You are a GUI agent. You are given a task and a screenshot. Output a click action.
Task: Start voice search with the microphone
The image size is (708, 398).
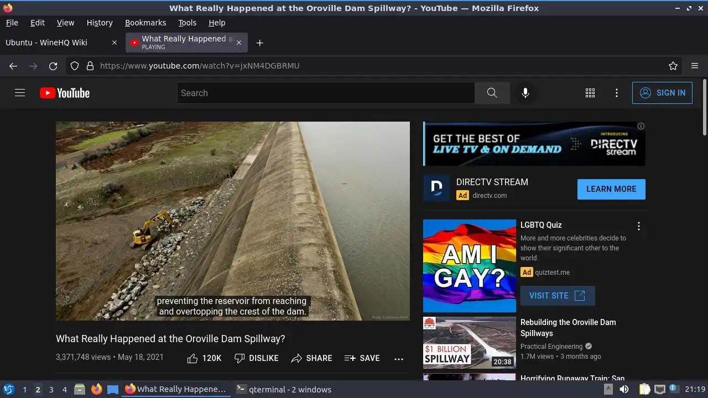525,93
